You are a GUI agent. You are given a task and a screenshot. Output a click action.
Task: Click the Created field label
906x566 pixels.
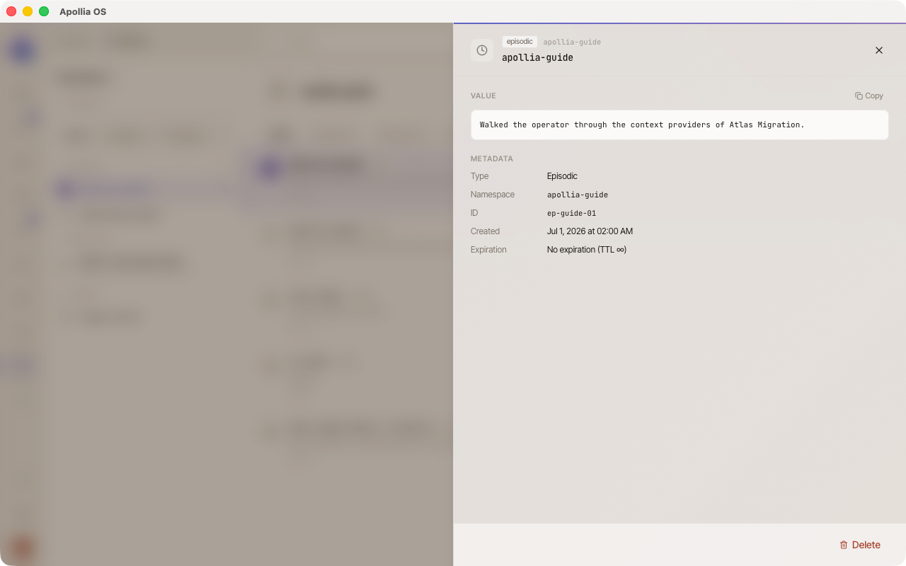click(x=485, y=231)
